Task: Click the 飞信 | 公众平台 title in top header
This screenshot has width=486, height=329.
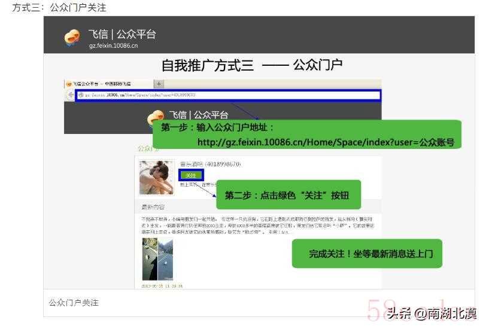Action: click(122, 33)
